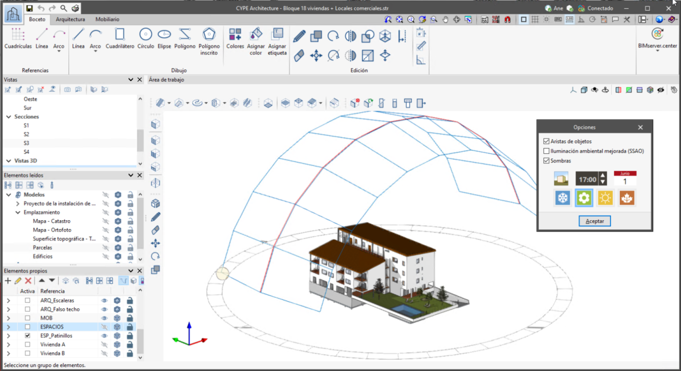Select the Girar rotate tool
Screen dimensions: 681x371
(x=333, y=36)
